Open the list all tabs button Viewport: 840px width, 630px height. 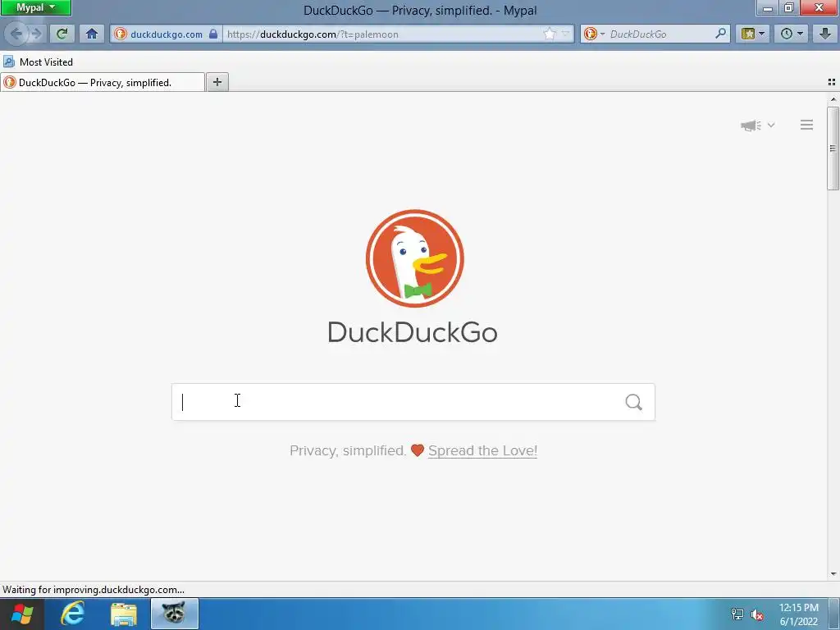pyautogui.click(x=832, y=82)
